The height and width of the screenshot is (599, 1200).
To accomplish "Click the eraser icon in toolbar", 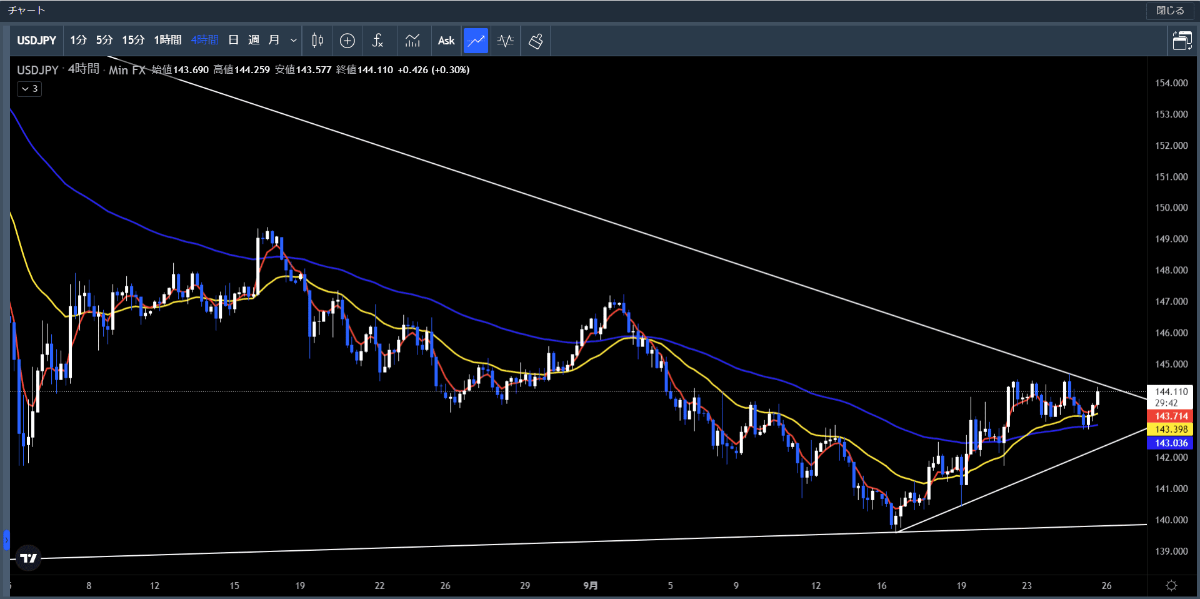I will point(536,41).
